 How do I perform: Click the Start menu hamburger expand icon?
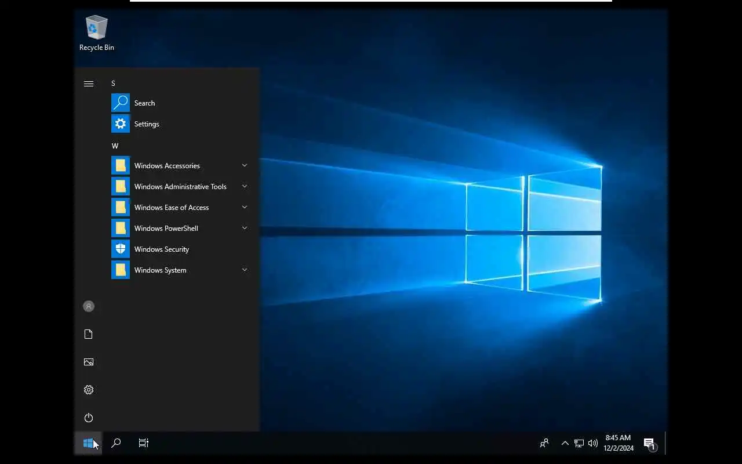[89, 84]
